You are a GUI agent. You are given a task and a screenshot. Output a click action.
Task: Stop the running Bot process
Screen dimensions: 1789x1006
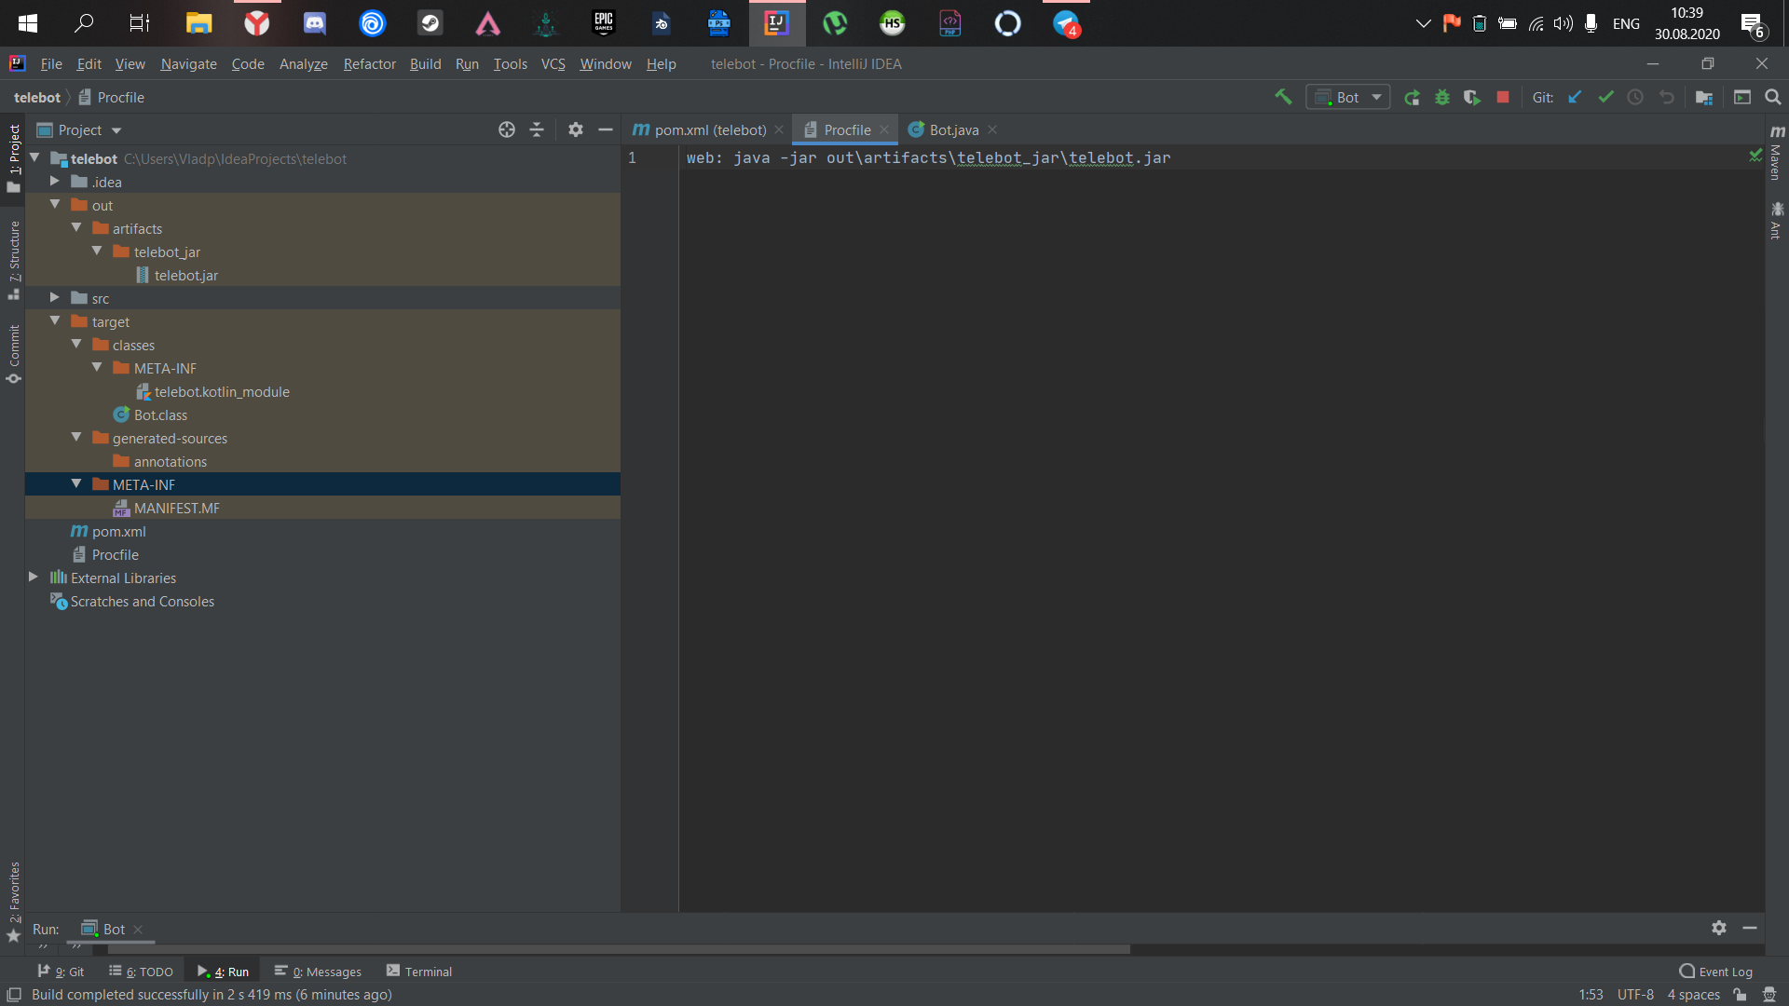(x=1503, y=97)
